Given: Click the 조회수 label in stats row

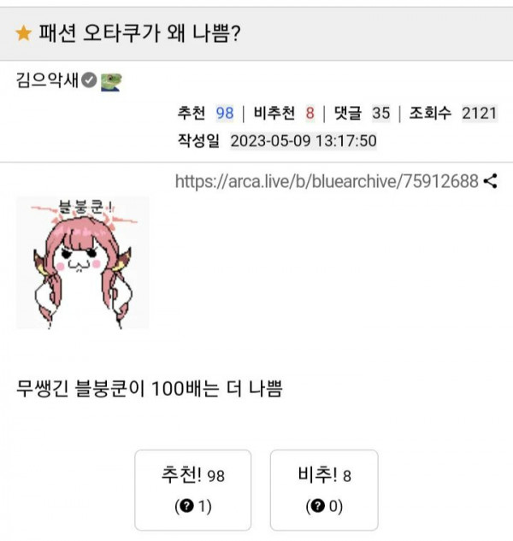Looking at the screenshot, I should pos(430,113).
